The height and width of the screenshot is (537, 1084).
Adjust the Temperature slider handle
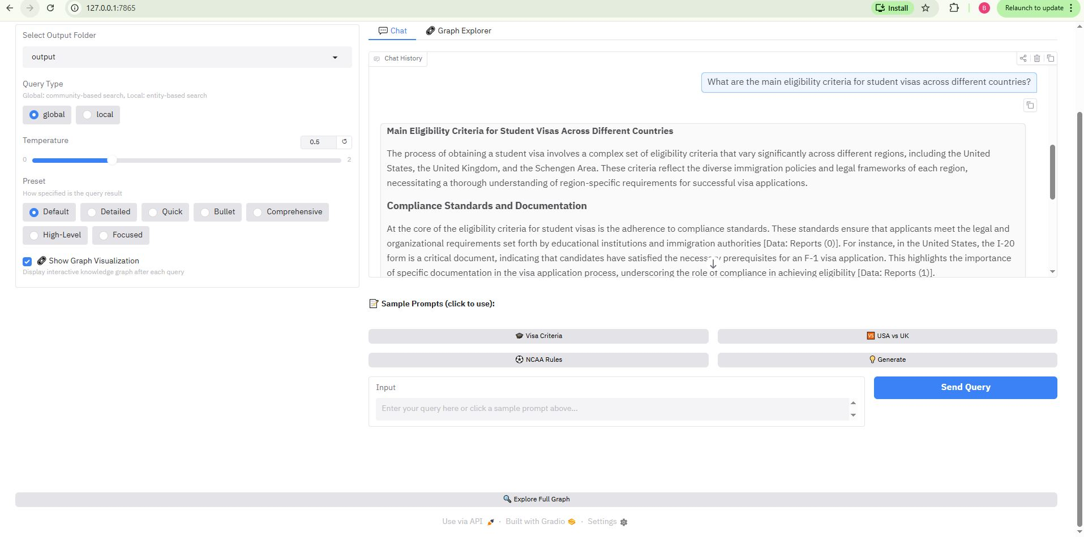pos(112,161)
